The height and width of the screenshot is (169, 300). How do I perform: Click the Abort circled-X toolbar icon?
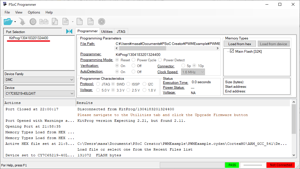click(101, 21)
